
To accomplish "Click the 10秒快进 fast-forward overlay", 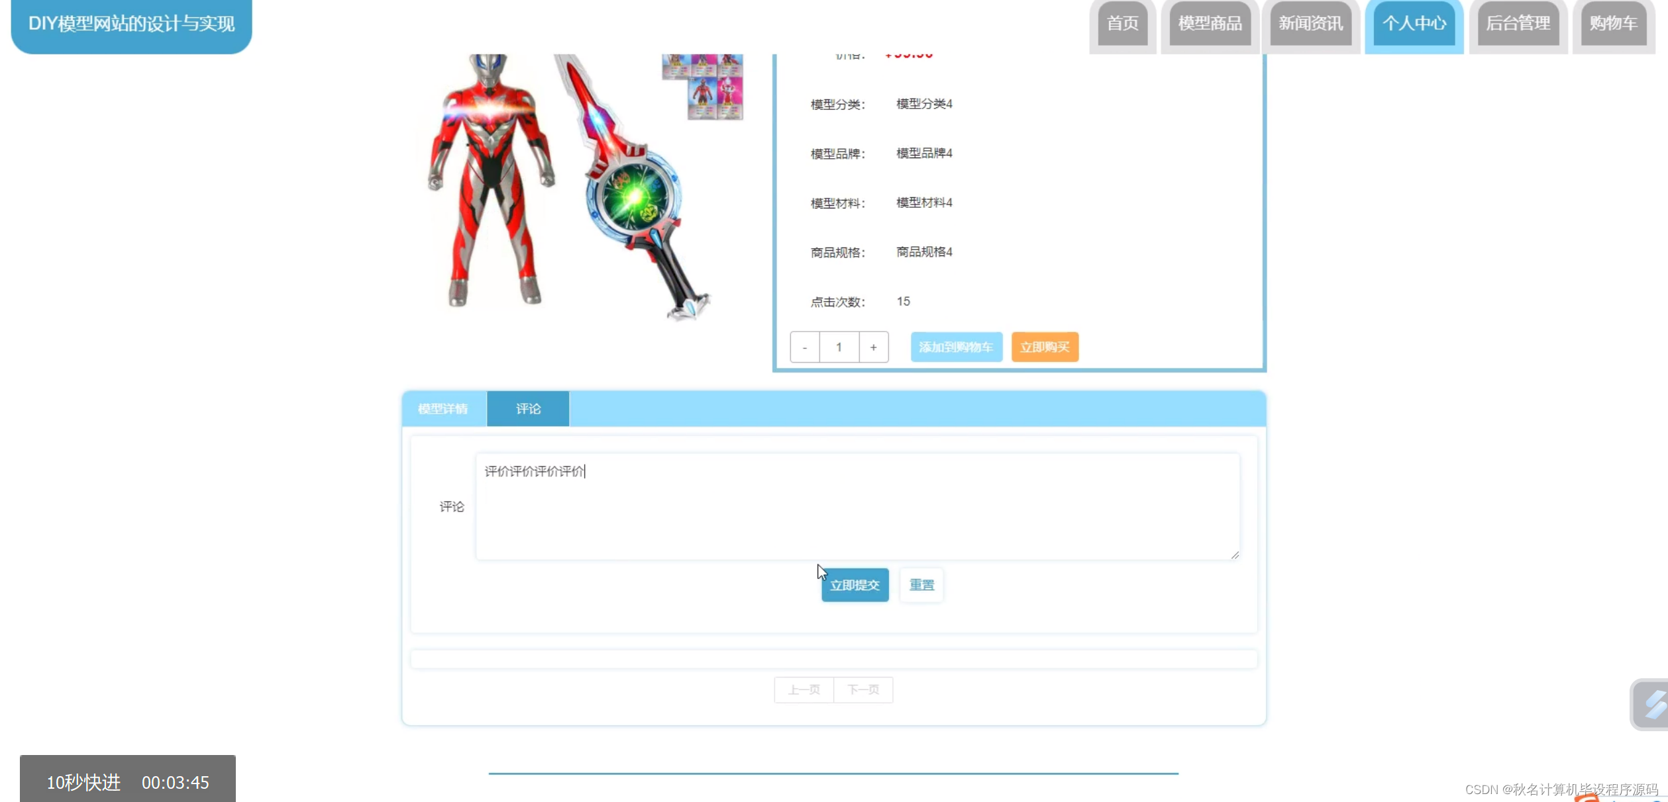I will (x=128, y=779).
